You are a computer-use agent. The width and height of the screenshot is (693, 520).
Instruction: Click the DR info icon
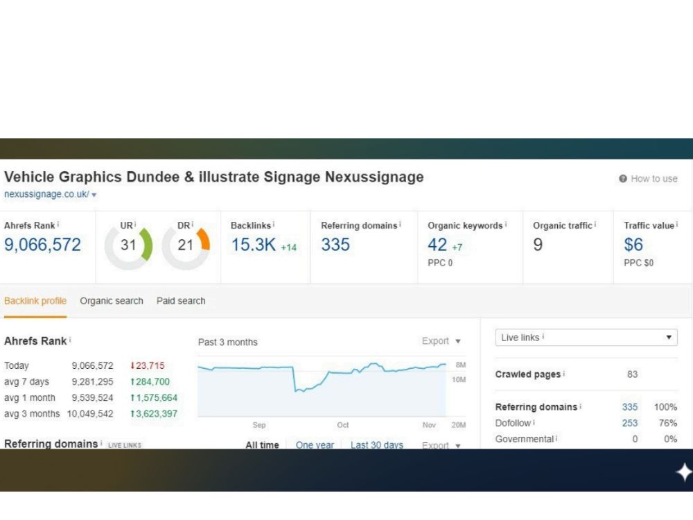192,225
